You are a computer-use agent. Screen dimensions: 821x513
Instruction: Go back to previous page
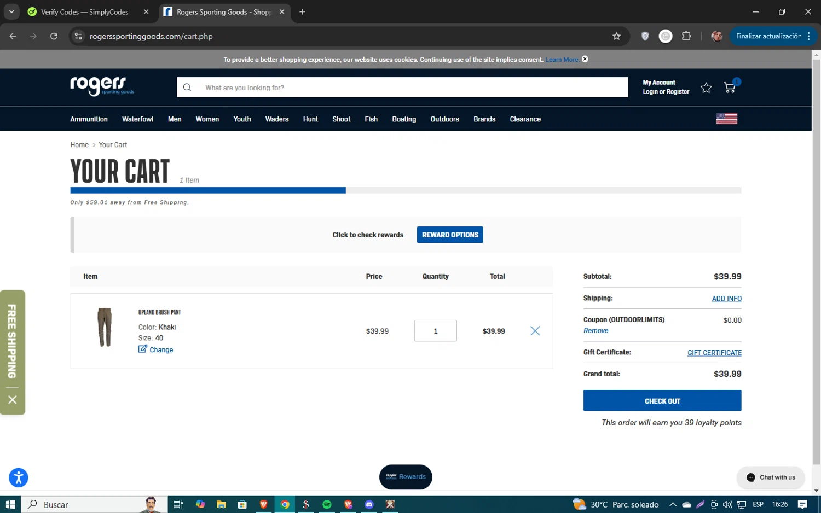click(13, 36)
